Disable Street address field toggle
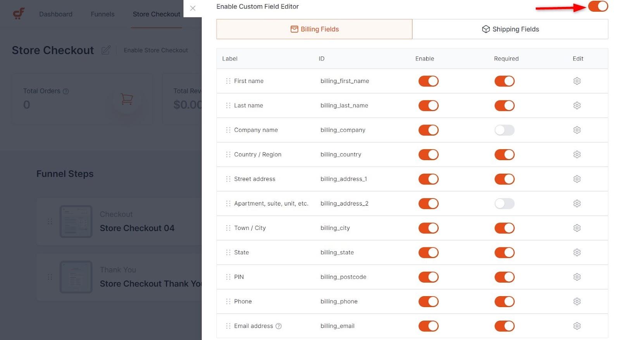This screenshot has height=340, width=620. pyautogui.click(x=428, y=179)
